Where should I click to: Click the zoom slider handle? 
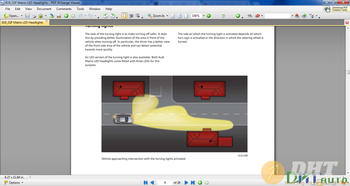[x=223, y=16]
